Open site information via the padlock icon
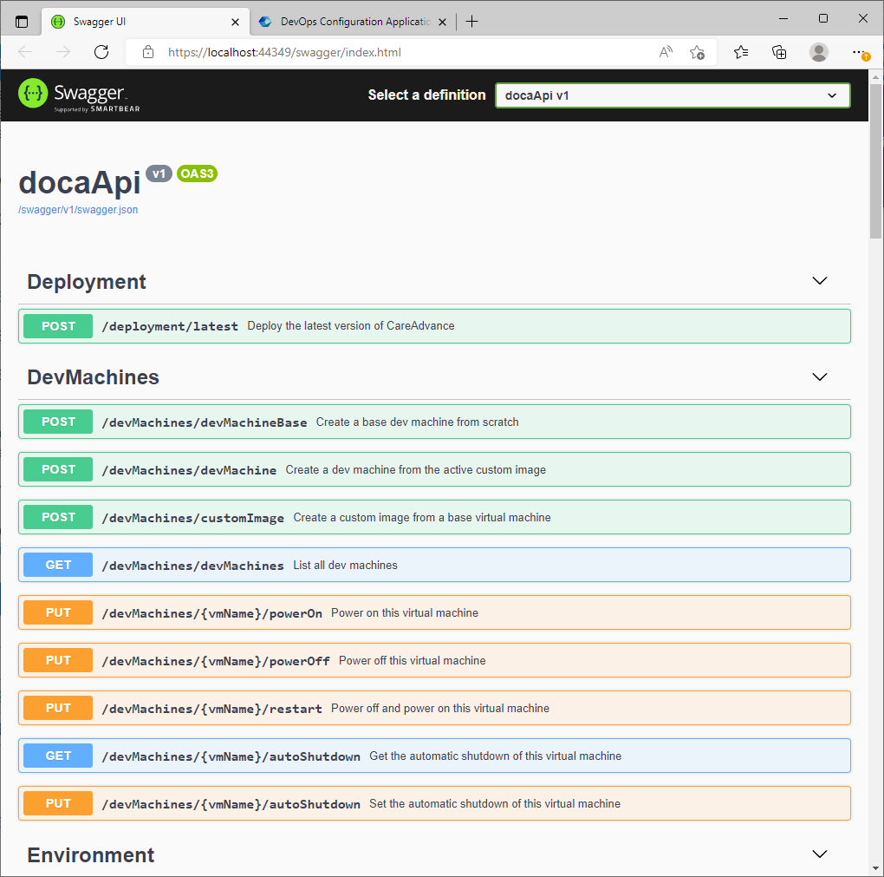Screen dimensions: 884x877 coord(147,52)
